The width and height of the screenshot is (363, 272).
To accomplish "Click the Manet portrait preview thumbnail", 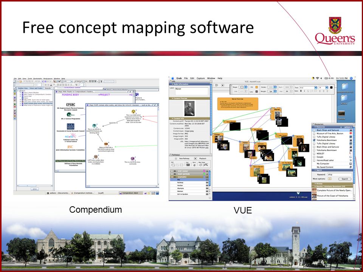I will (189, 108).
